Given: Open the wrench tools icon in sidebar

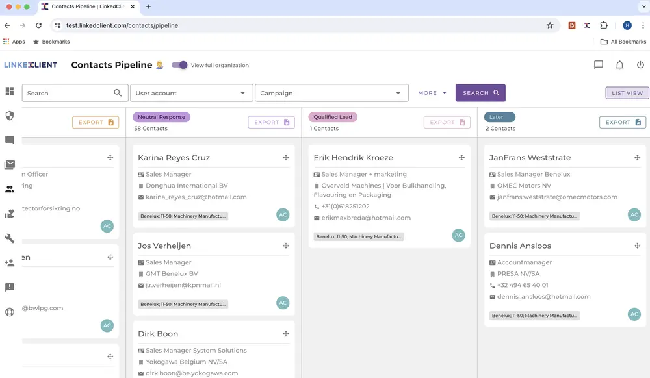Looking at the screenshot, I should point(10,238).
